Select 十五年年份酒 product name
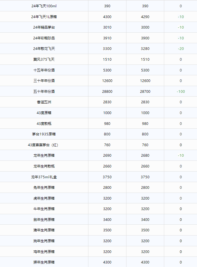This screenshot has height=267, width=197. (44, 70)
